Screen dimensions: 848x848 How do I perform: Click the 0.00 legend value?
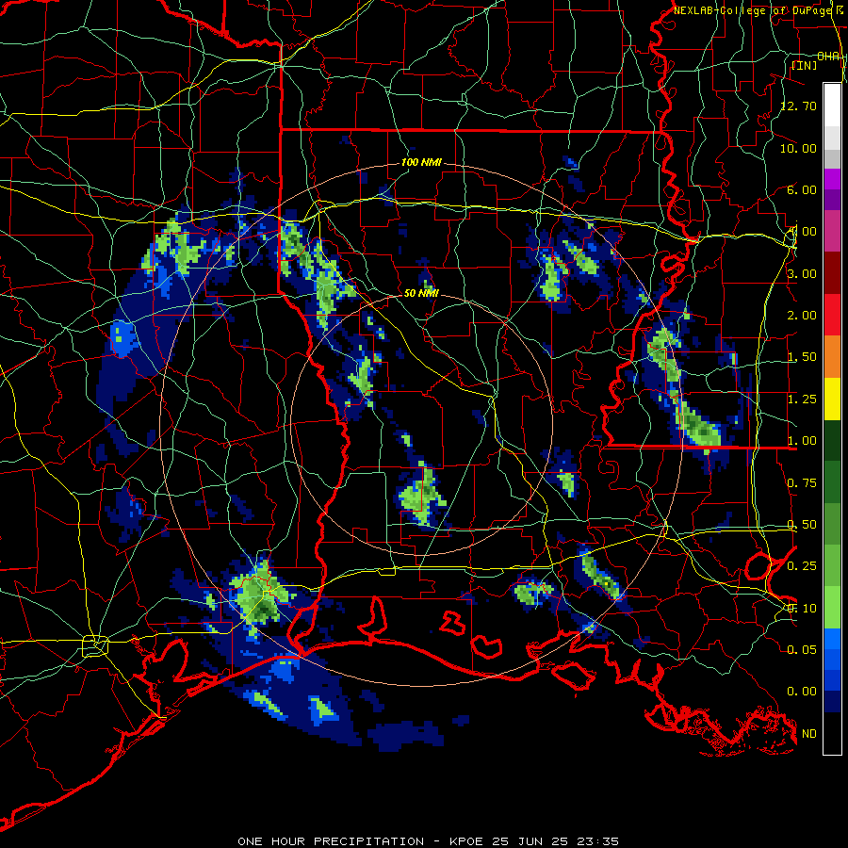[x=802, y=692]
